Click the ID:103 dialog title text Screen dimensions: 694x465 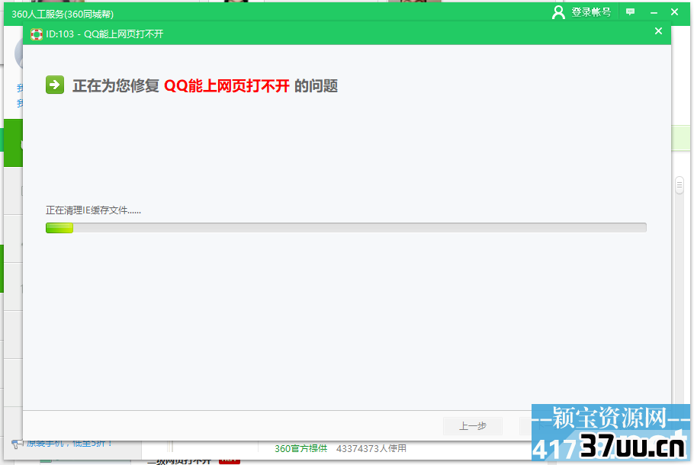coord(104,34)
